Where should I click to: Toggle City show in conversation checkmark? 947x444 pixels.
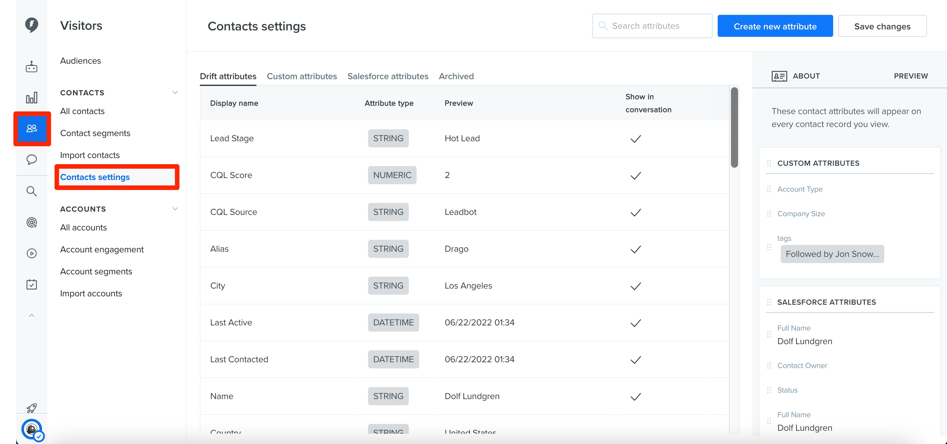636,286
